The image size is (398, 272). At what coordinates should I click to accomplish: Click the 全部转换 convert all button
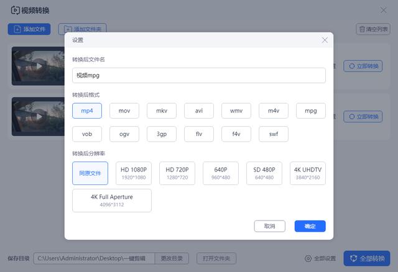click(x=367, y=258)
